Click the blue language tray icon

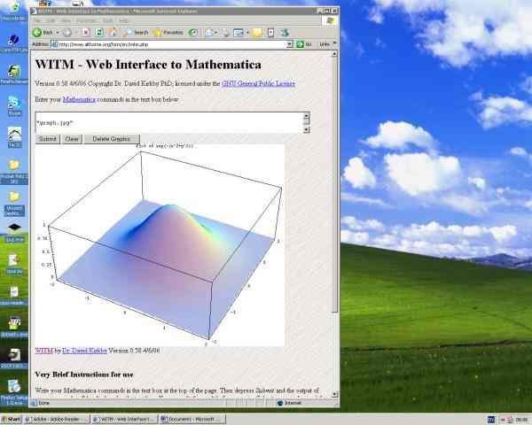491,420
